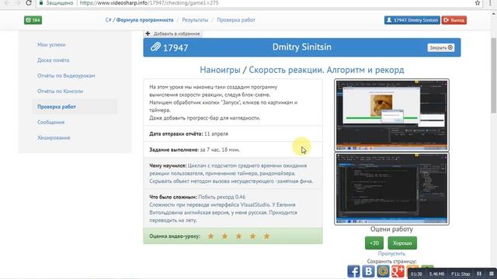Share page via Mail.ru icon
The width and height of the screenshot is (497, 279).
click(x=383, y=271)
